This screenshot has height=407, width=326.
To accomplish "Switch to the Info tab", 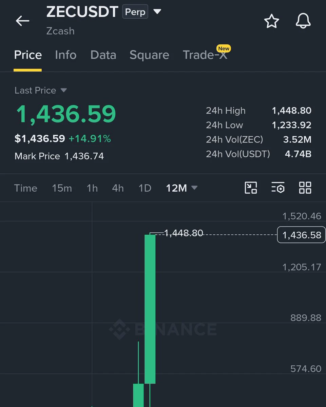I will (x=66, y=55).
